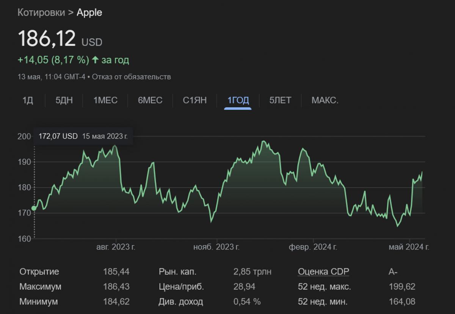Viewport: 455px width, 314px height.
Task: Click the 172,07 USD chart tooltip
Action: (83, 136)
